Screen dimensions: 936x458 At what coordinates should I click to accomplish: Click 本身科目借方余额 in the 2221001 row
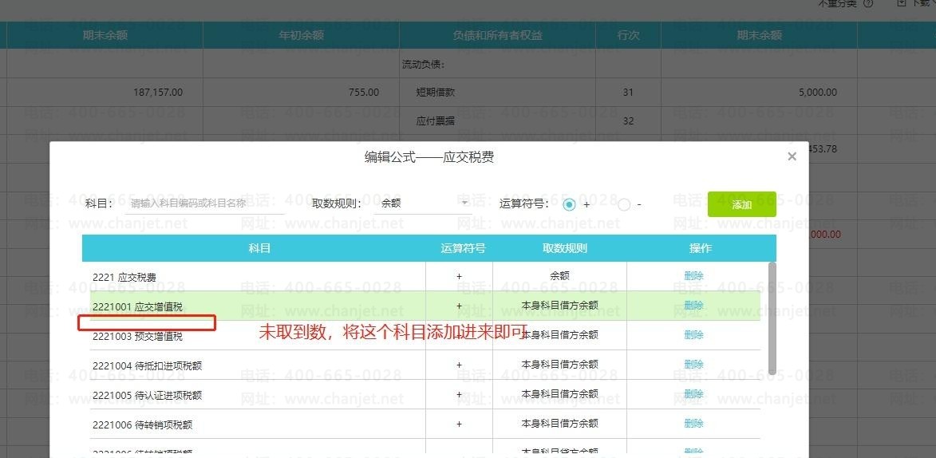[560, 305]
